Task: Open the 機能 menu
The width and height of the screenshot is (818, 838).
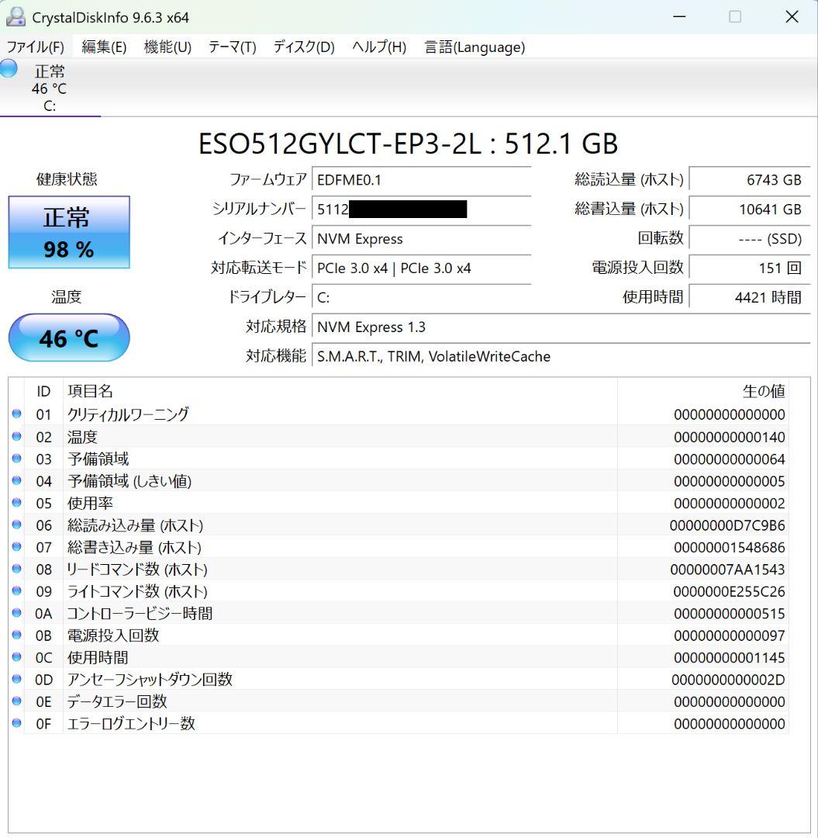Action: 166,47
